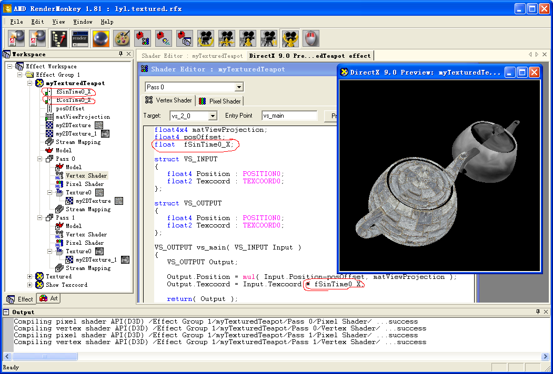Activate Shader Editor : myTexturedTeapot document tab

192,56
